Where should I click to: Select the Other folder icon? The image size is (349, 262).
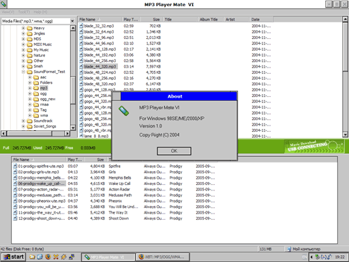point(29,61)
